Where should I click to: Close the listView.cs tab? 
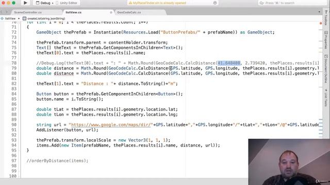111,12
